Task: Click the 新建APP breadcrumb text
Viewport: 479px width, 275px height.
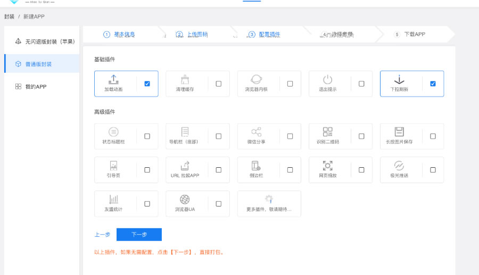Action: coord(34,16)
